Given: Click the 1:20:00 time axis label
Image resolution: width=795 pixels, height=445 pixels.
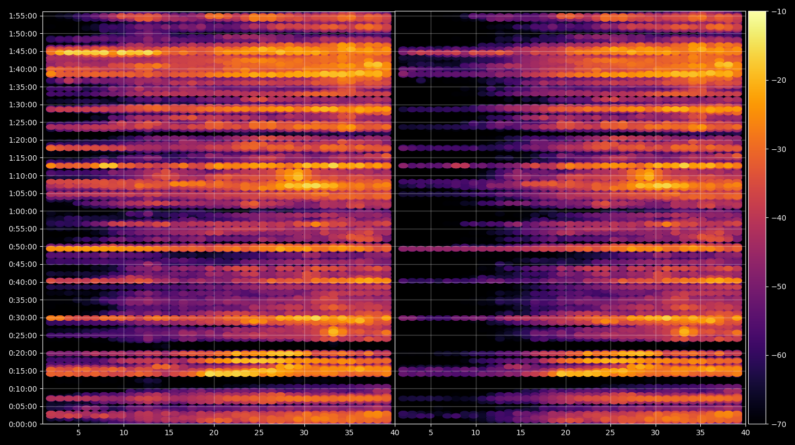Looking at the screenshot, I should 23,140.
